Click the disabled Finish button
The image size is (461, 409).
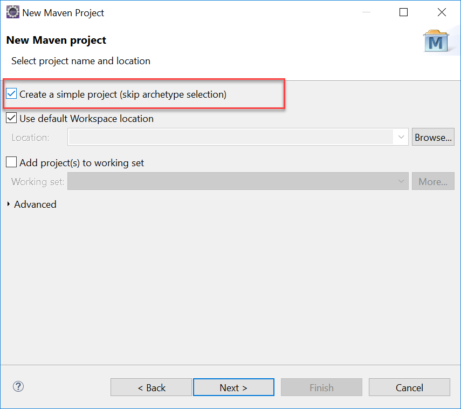[321, 387]
